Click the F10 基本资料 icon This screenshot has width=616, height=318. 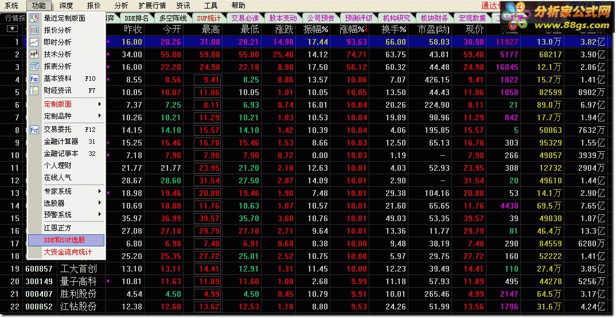click(x=34, y=78)
